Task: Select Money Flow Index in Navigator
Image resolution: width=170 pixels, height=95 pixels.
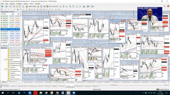Action: click(15, 63)
